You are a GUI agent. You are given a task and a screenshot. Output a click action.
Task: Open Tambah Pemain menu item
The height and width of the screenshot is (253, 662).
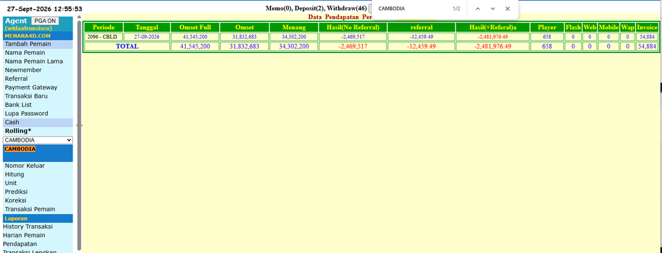click(x=28, y=44)
